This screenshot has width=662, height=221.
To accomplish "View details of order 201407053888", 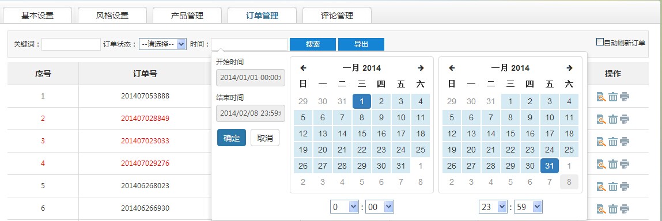I will (x=602, y=97).
